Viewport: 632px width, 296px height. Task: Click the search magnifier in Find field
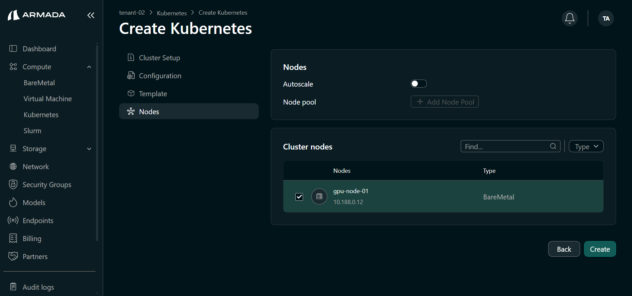(x=553, y=146)
